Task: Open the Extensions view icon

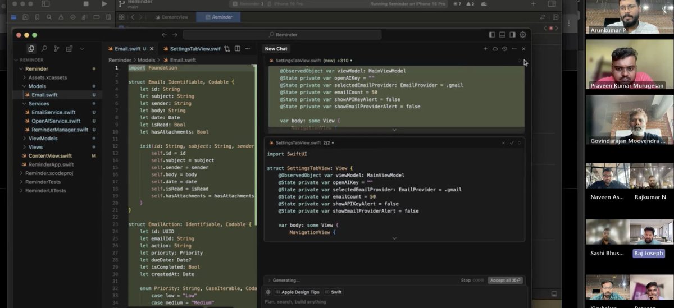Action: pos(69,49)
